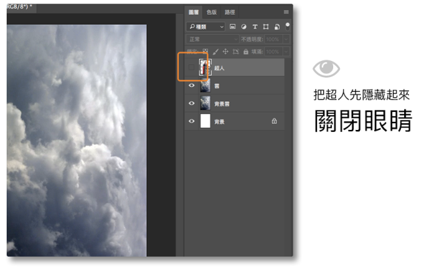This screenshot has width=429, height=268.
Task: Switch to the 色版 tab
Action: [211, 12]
